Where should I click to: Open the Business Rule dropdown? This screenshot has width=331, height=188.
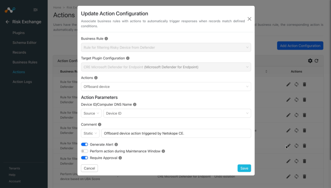click(x=166, y=47)
